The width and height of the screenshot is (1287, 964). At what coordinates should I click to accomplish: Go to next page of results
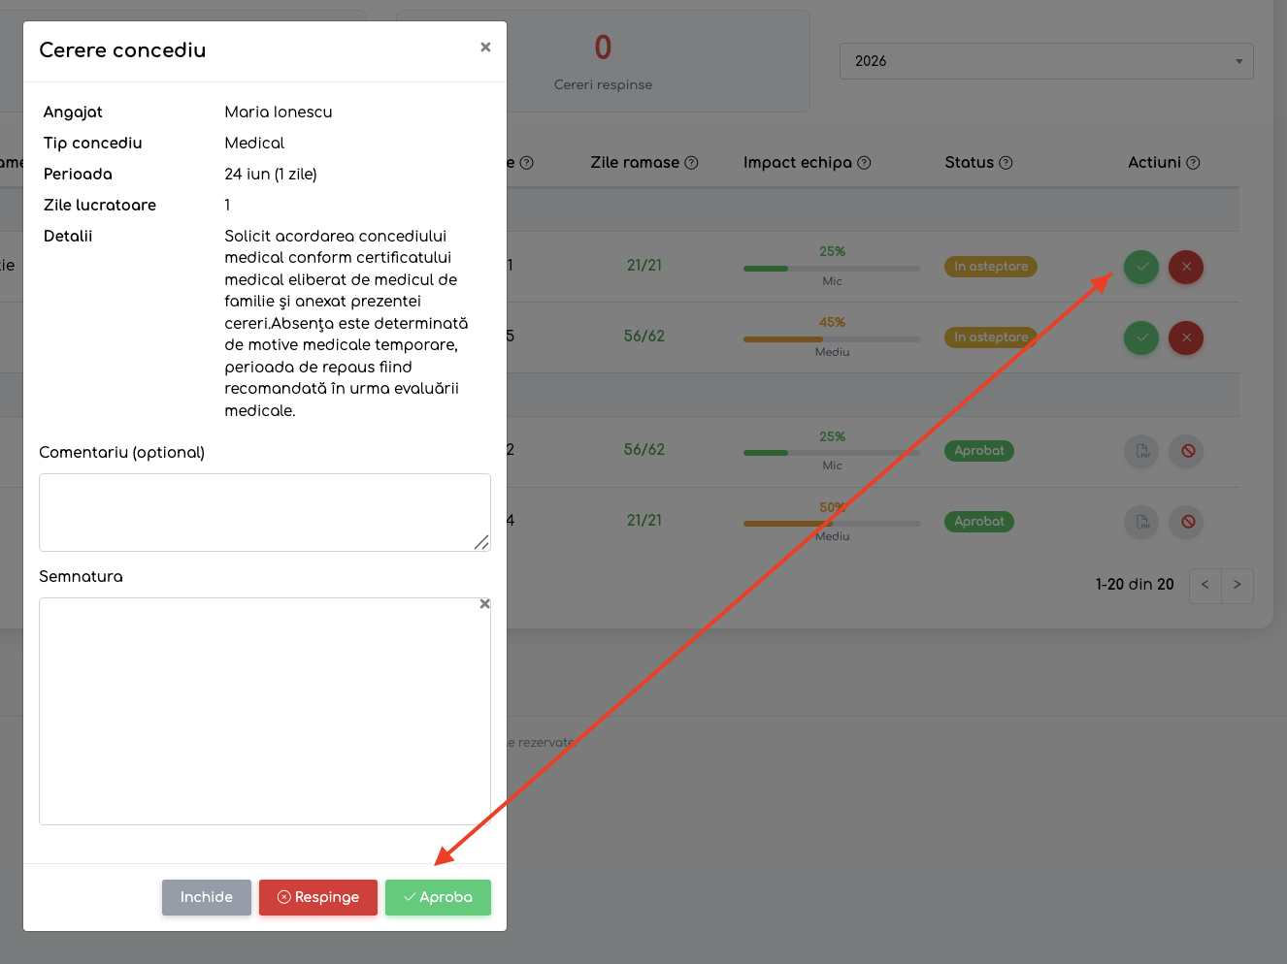(x=1237, y=585)
